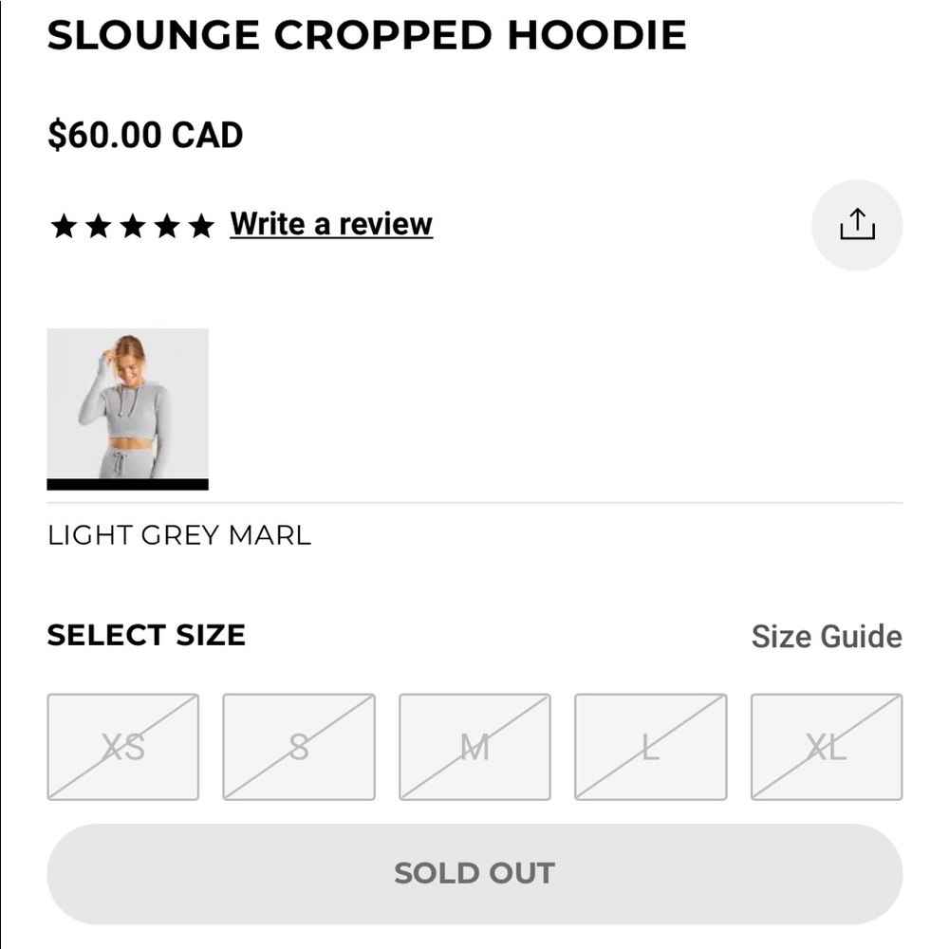Image resolution: width=949 pixels, height=949 pixels.
Task: Click the third rating star
Action: [x=133, y=227]
